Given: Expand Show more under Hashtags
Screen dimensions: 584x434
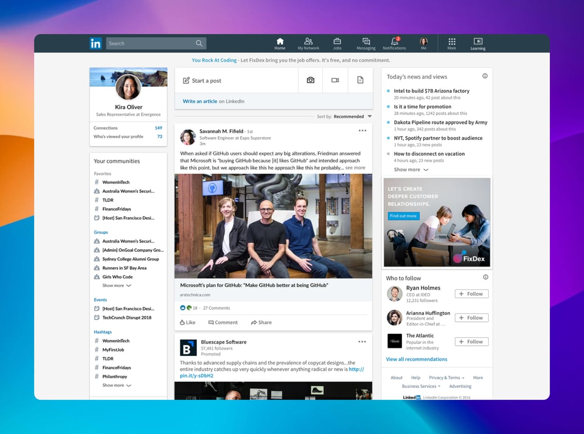Looking at the screenshot, I should 116,385.
